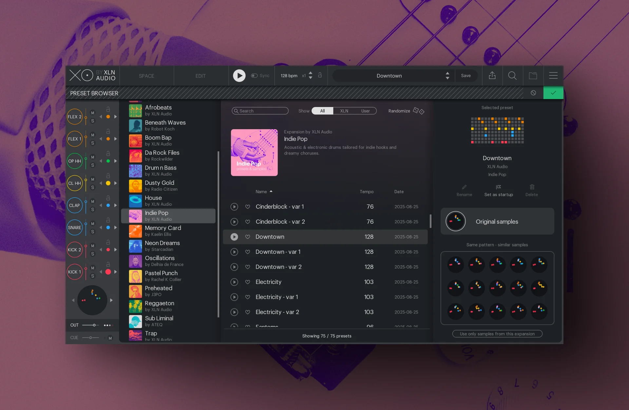This screenshot has width=629, height=410.
Task: Adjust bpm with the tempo stepper arrows
Action: point(311,75)
